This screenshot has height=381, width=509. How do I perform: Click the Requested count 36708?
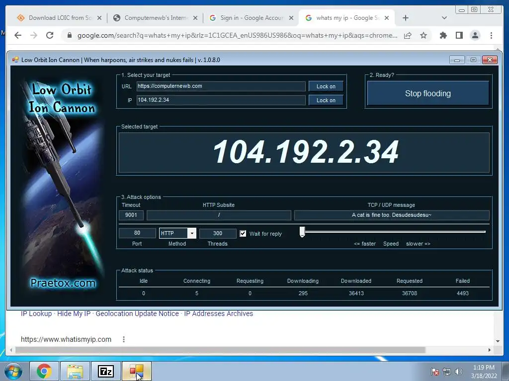point(410,293)
